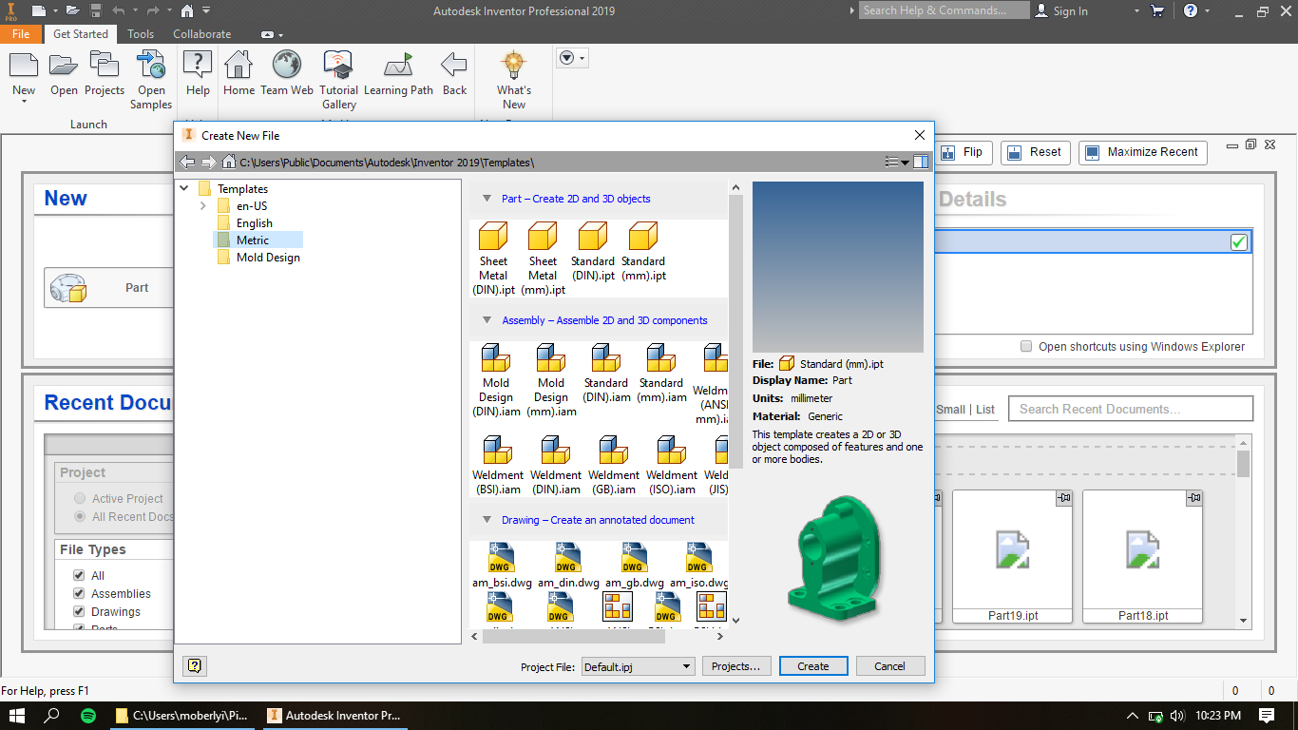Click the Home ribbon button

[x=239, y=74]
